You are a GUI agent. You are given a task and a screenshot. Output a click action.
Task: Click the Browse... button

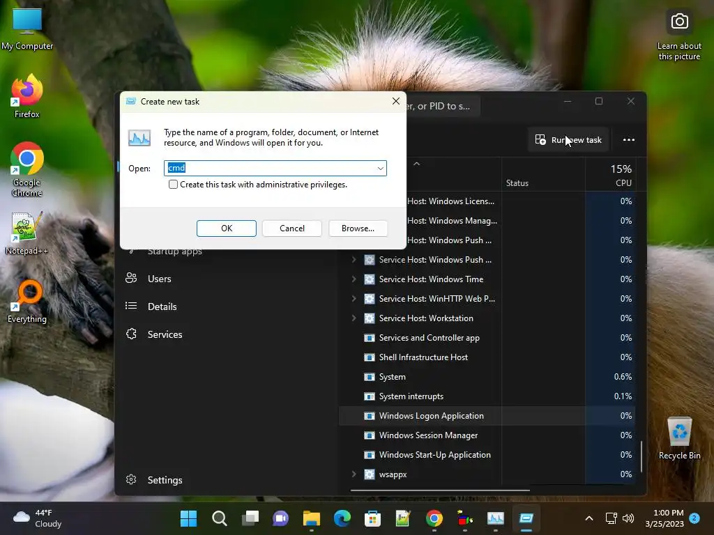(x=358, y=228)
